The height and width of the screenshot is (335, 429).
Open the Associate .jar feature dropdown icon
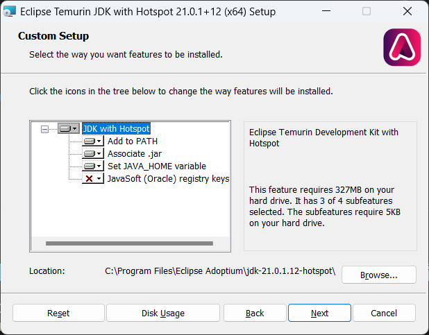[93, 154]
